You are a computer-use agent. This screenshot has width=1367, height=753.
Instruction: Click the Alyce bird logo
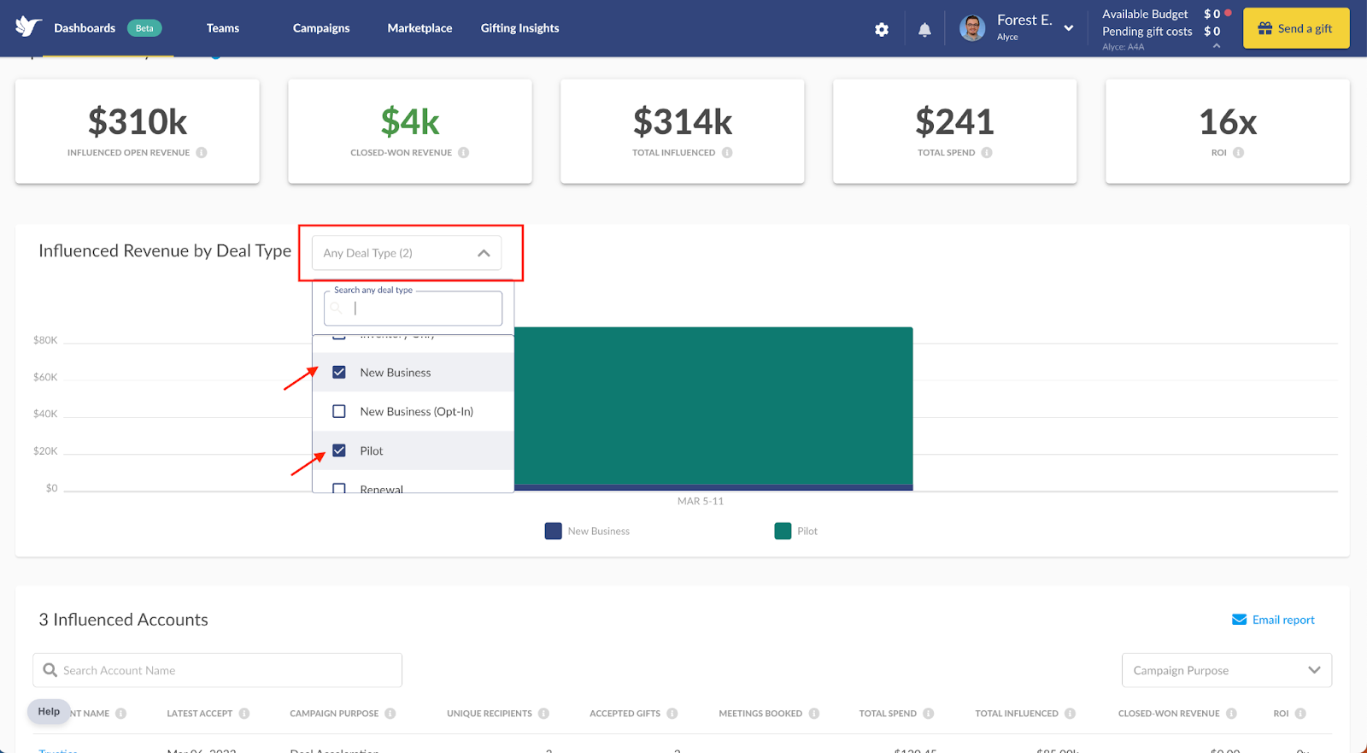[28, 26]
